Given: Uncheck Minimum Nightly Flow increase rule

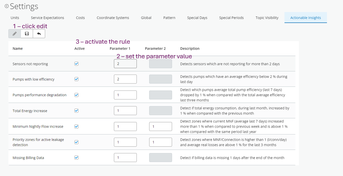Looking at the screenshot, I should pyautogui.click(x=76, y=126).
